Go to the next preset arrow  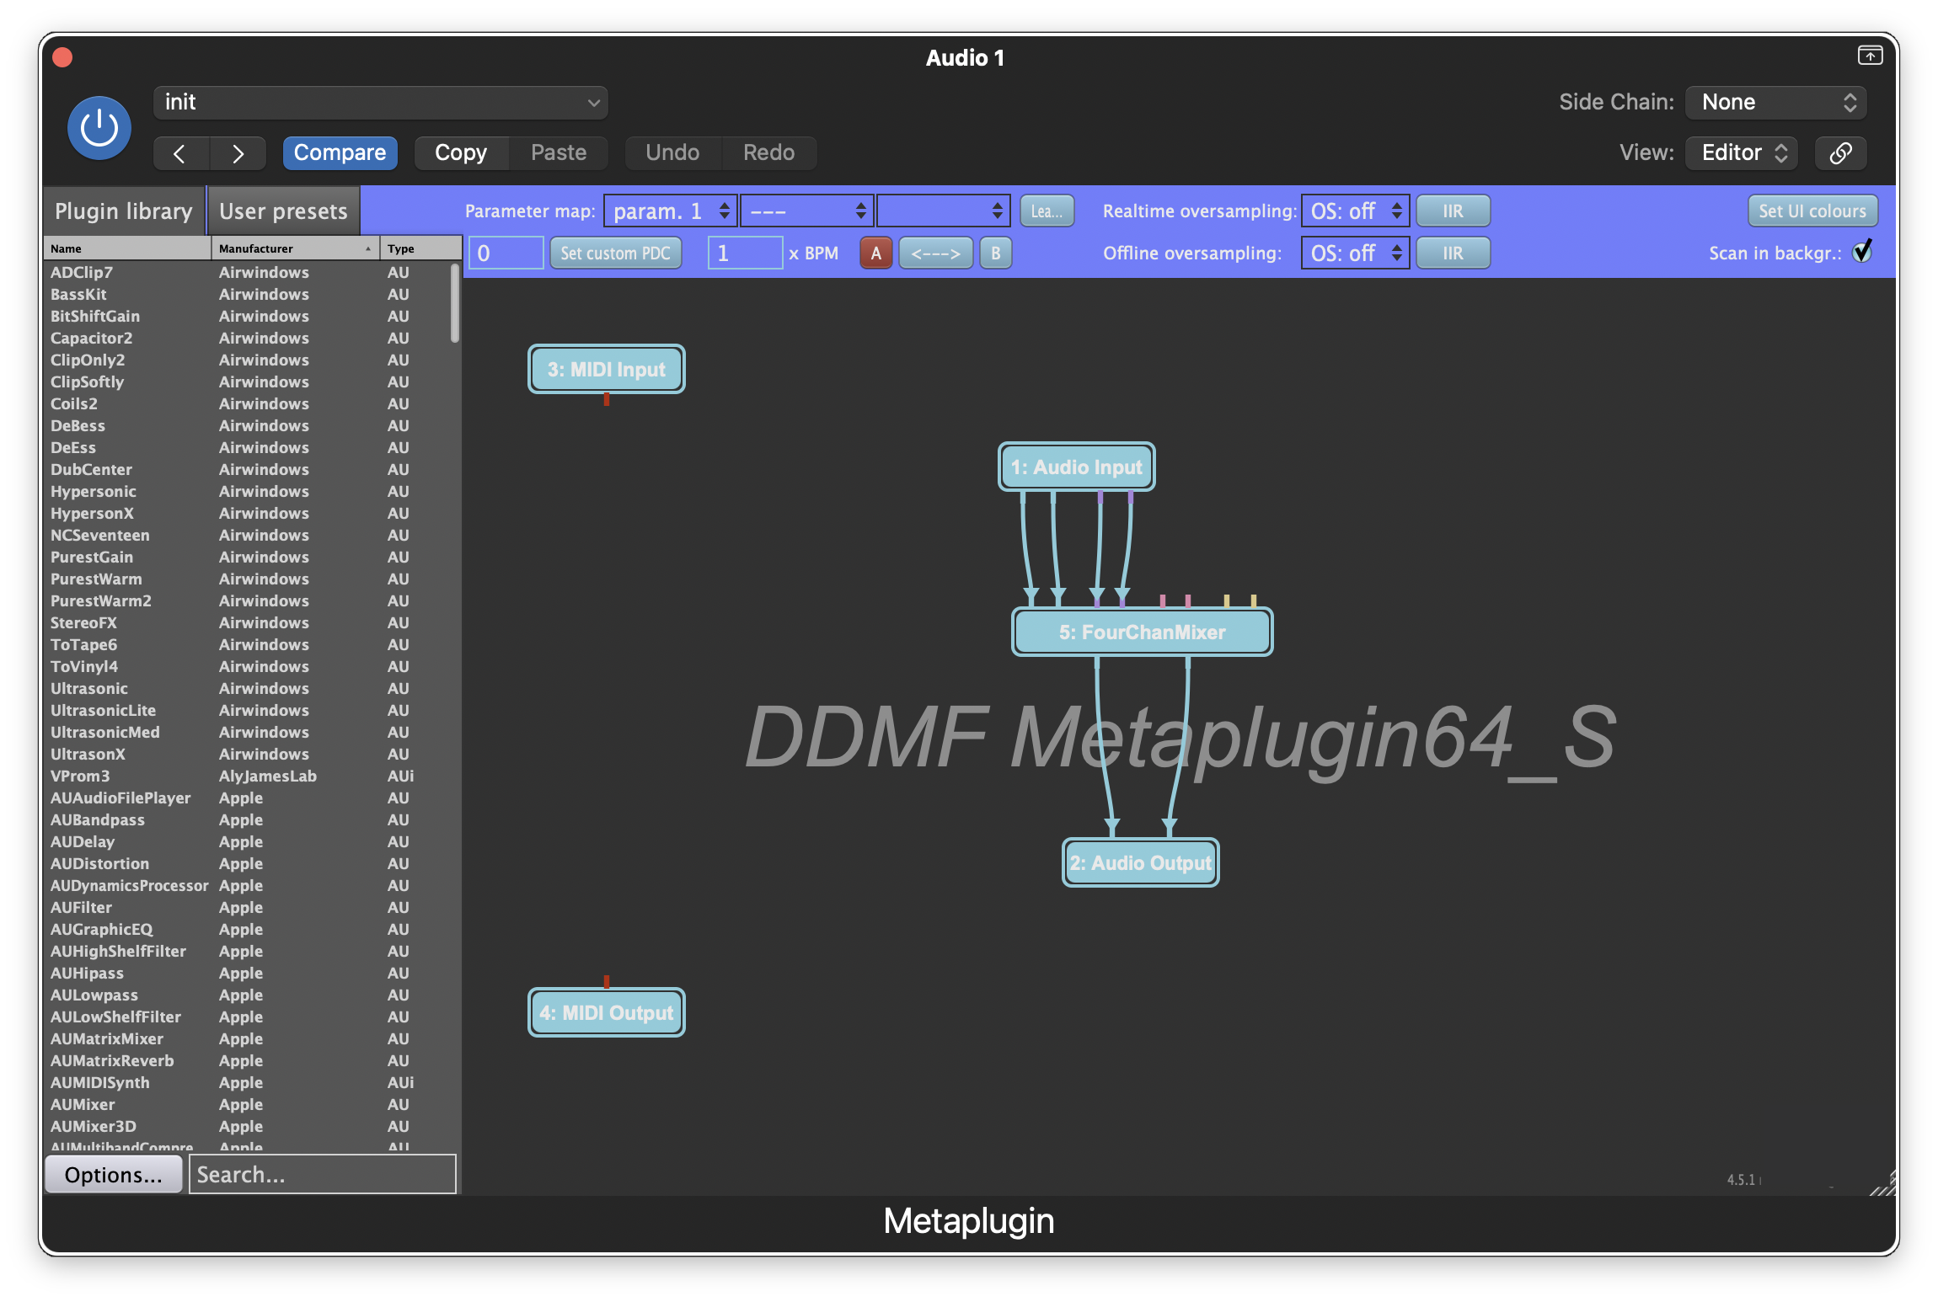point(238,153)
